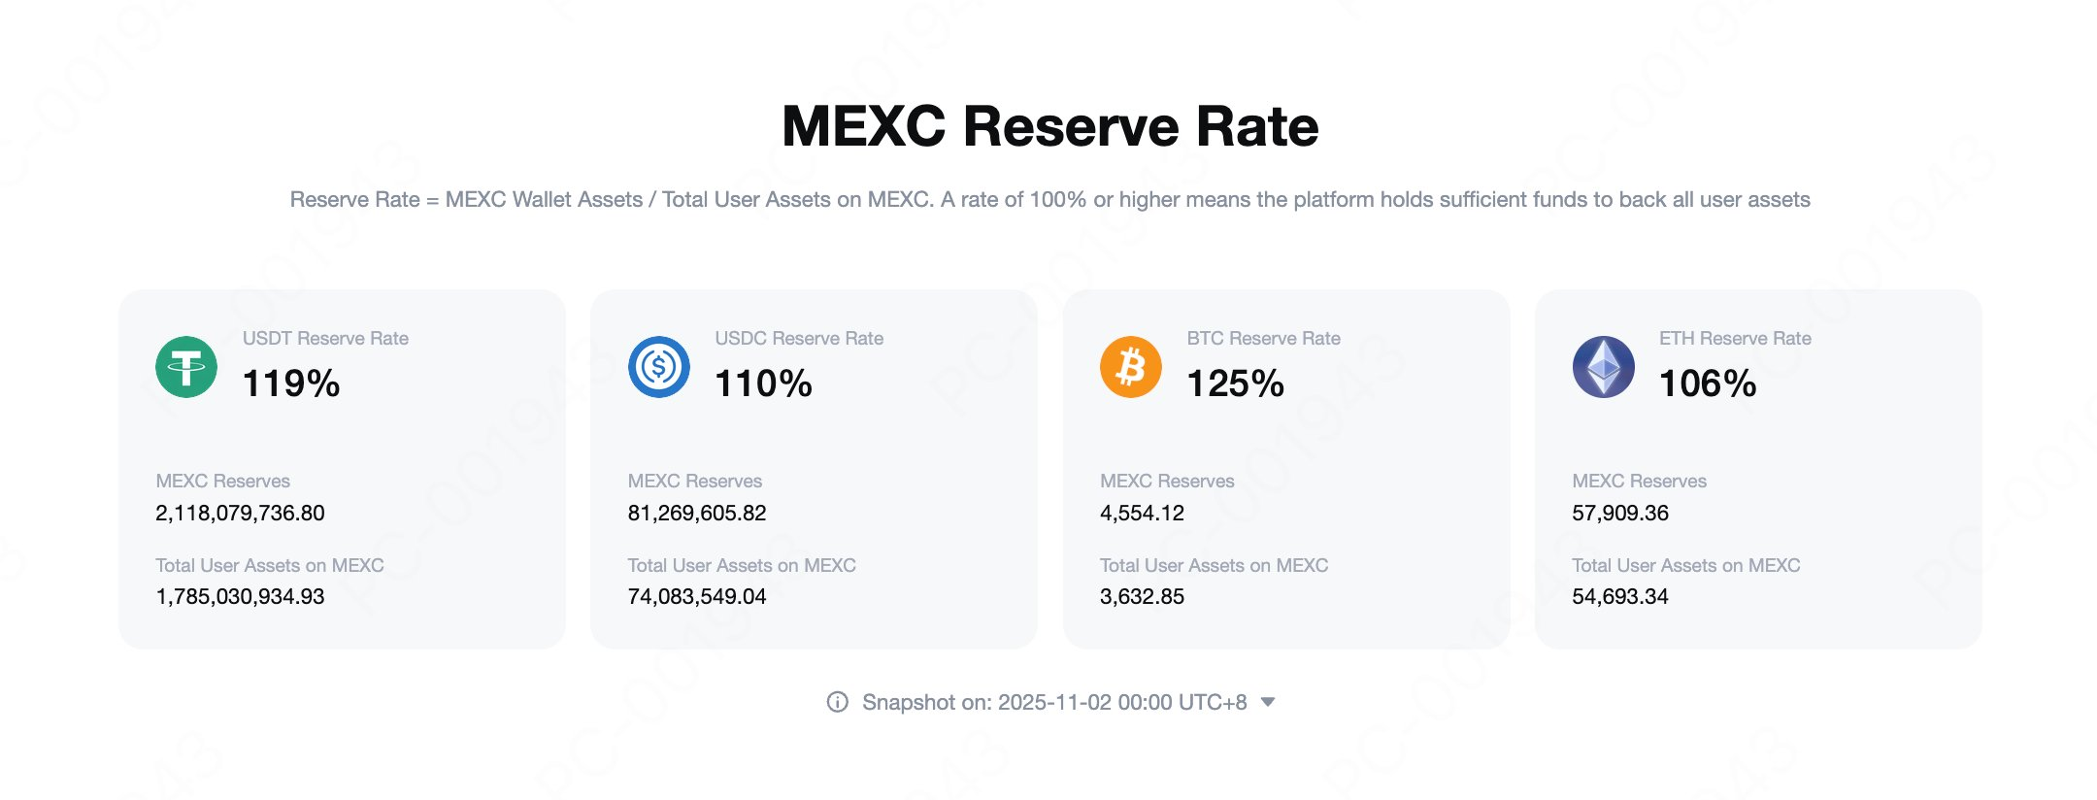2097x800 pixels.
Task: Click the 119% USDT reserve rate value
Action: click(290, 383)
